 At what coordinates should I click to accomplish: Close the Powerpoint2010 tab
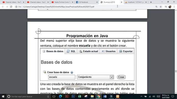point(121,2)
